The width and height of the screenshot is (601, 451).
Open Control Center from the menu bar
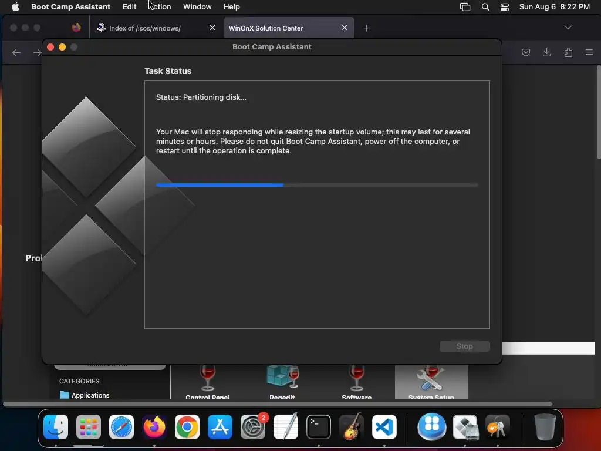click(504, 6)
